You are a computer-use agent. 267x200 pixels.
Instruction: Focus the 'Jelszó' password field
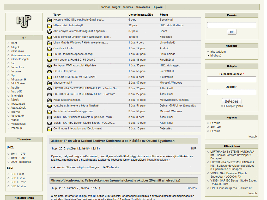pyautogui.click(x=232, y=92)
